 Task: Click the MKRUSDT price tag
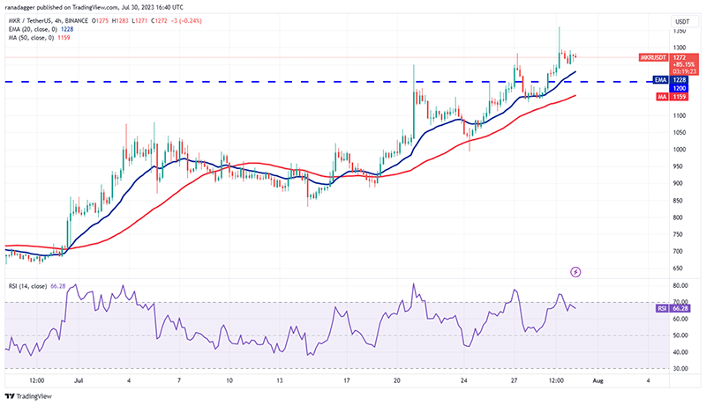click(x=653, y=57)
